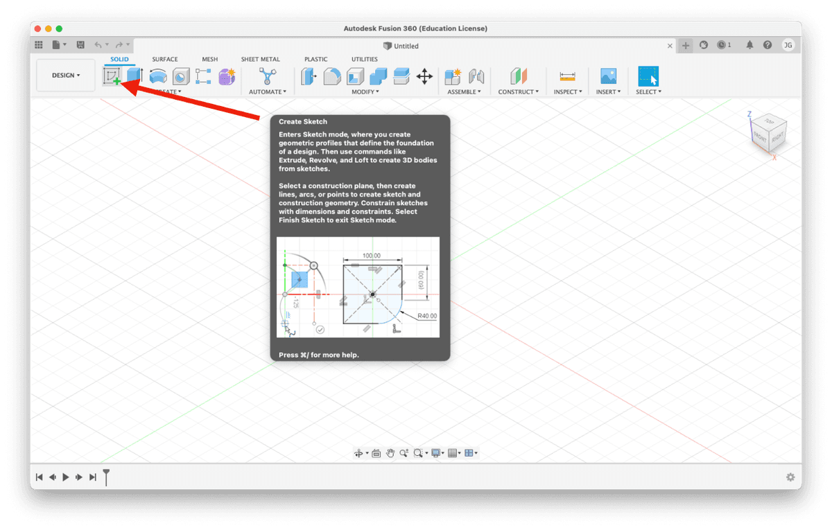Select the Offset Plane construct tool
Image resolution: width=832 pixels, height=530 pixels.
[x=519, y=76]
